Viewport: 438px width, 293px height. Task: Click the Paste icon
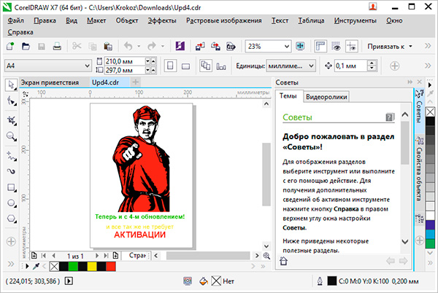tap(108, 46)
